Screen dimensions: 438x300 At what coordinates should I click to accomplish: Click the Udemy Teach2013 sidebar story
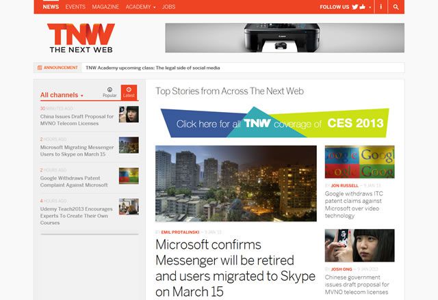[x=76, y=216]
